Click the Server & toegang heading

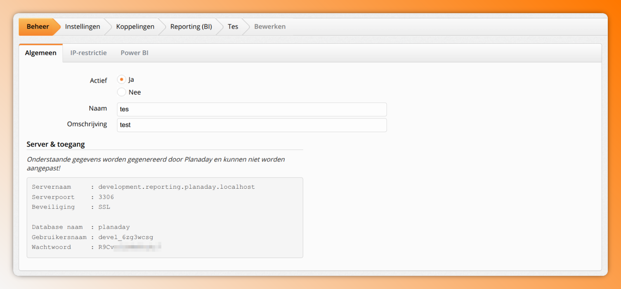click(x=56, y=144)
